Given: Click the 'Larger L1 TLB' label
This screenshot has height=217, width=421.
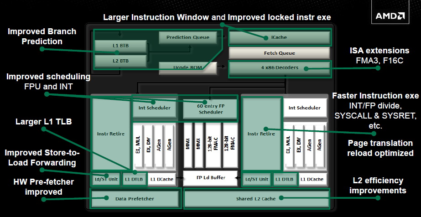Looking at the screenshot, I should coord(43,122).
